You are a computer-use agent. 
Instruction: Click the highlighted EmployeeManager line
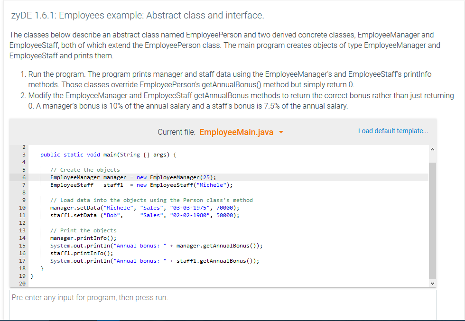133,177
